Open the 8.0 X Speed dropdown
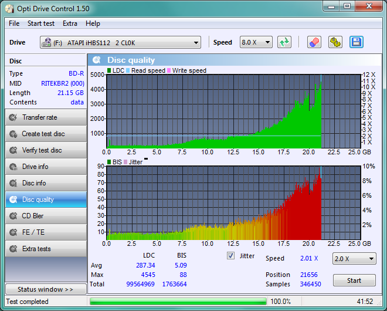 pos(256,42)
